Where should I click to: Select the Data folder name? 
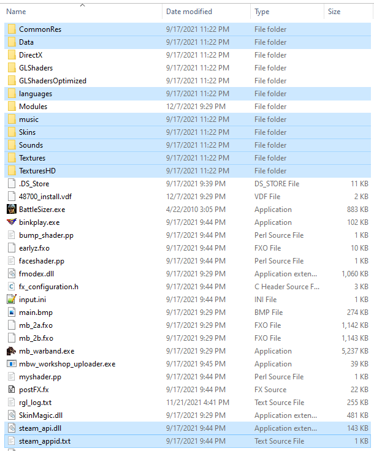point(26,42)
